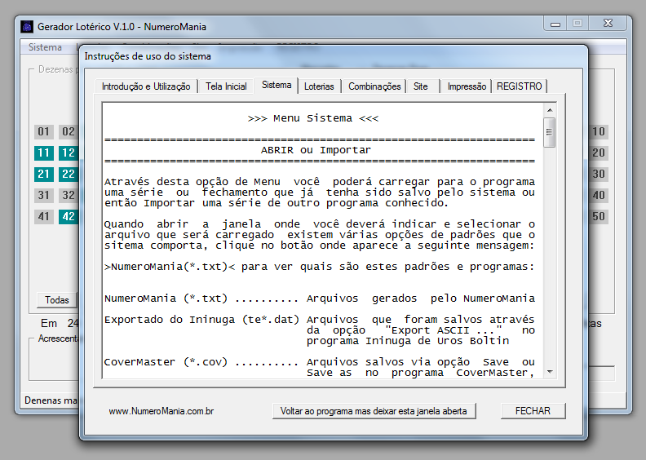Image resolution: width=646 pixels, height=460 pixels.
Task: Click the Gerador Lotérico app icon in title bar
Action: click(x=27, y=27)
